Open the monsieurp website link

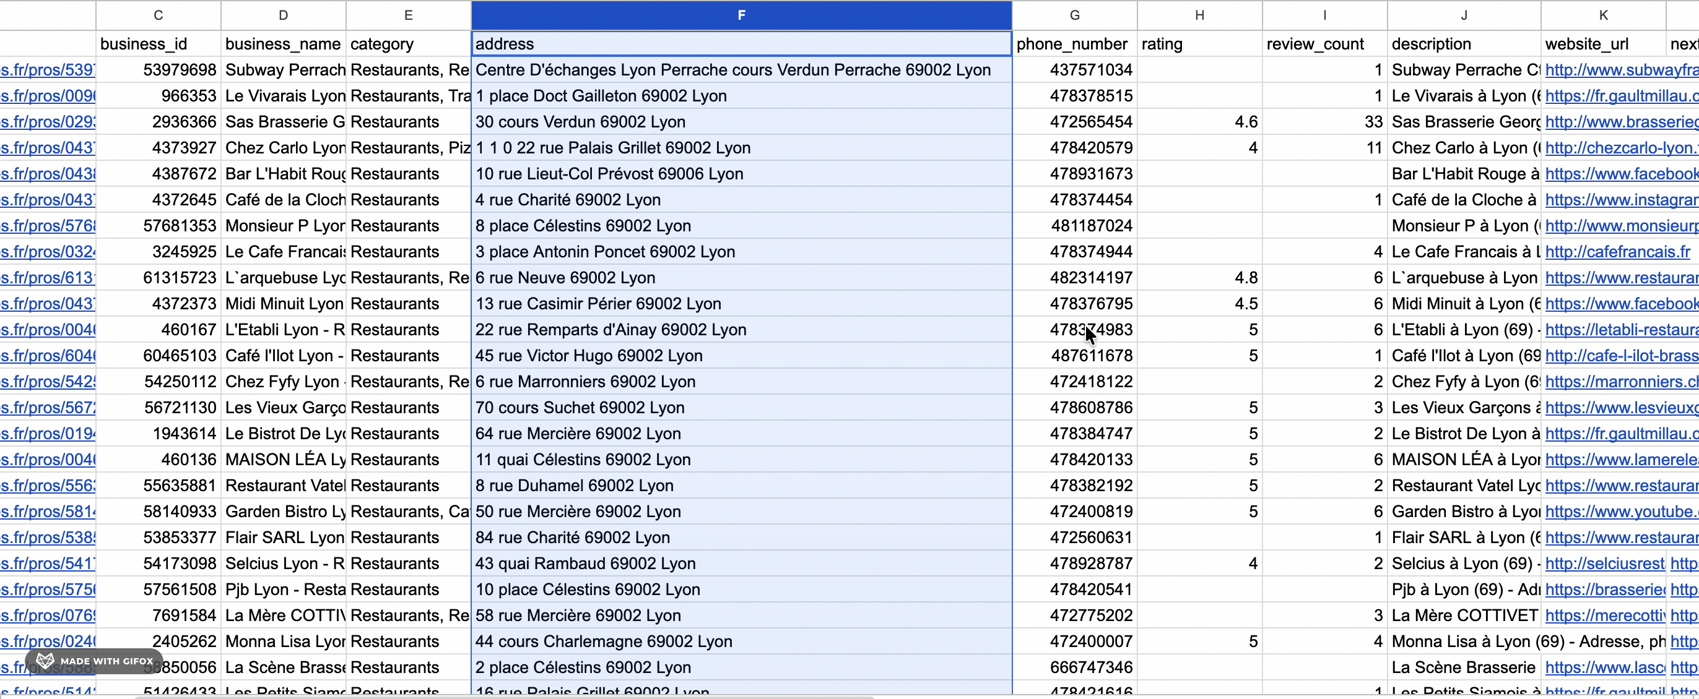click(1621, 226)
